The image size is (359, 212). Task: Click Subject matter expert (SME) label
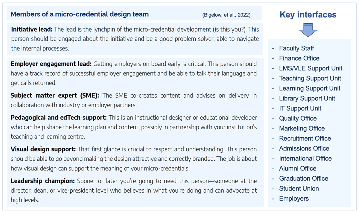coord(56,96)
